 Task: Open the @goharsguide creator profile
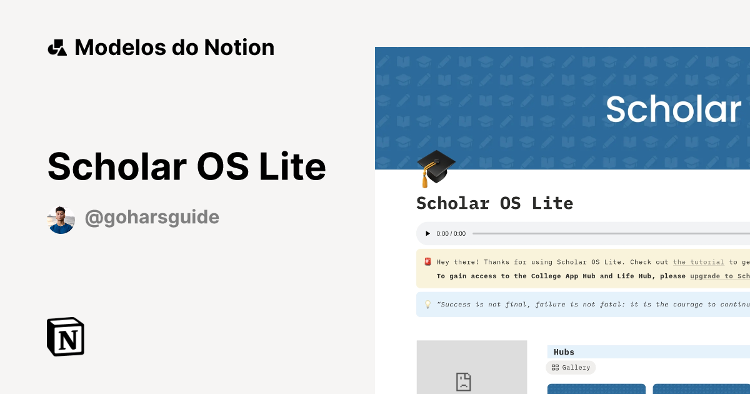(152, 216)
